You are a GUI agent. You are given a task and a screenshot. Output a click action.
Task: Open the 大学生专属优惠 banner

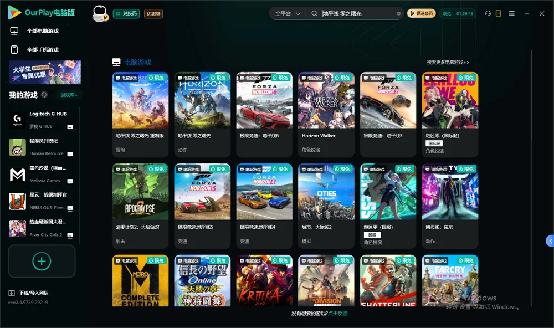45,73
